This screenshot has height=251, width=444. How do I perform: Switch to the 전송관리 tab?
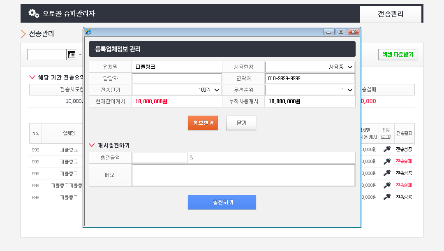click(391, 14)
